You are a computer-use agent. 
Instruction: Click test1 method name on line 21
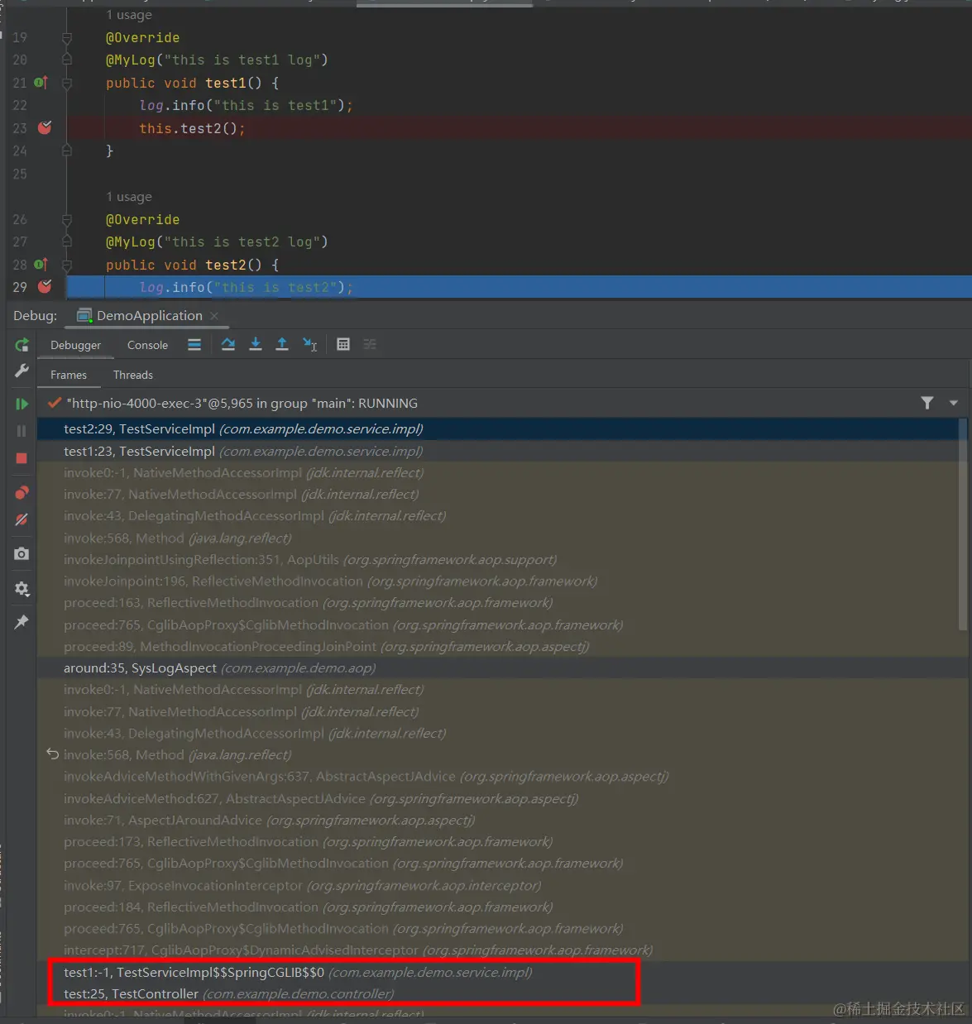(x=226, y=83)
